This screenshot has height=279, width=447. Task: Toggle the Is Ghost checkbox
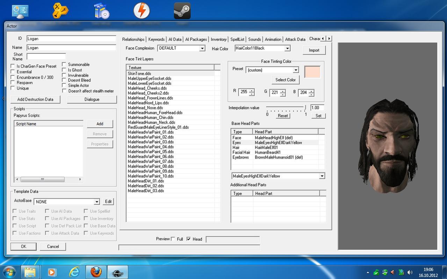pos(64,70)
